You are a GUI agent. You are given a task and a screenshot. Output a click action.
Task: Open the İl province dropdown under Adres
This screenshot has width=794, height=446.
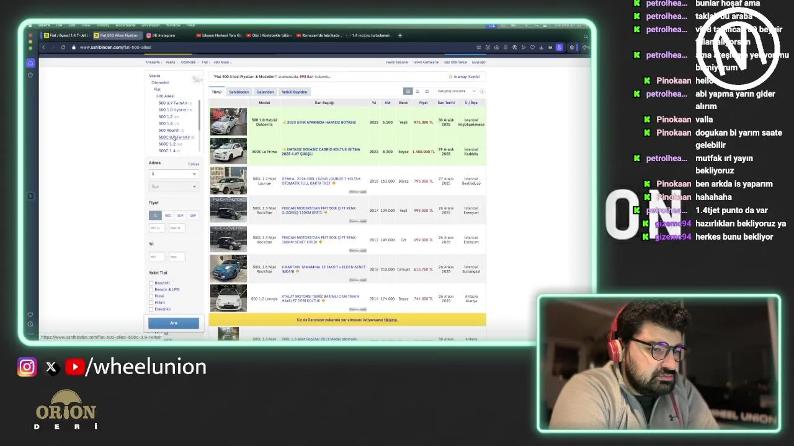174,174
